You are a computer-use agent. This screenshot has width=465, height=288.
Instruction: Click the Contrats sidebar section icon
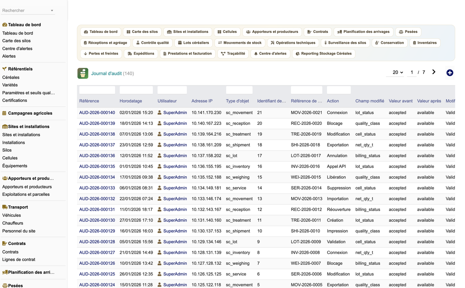(x=5, y=243)
